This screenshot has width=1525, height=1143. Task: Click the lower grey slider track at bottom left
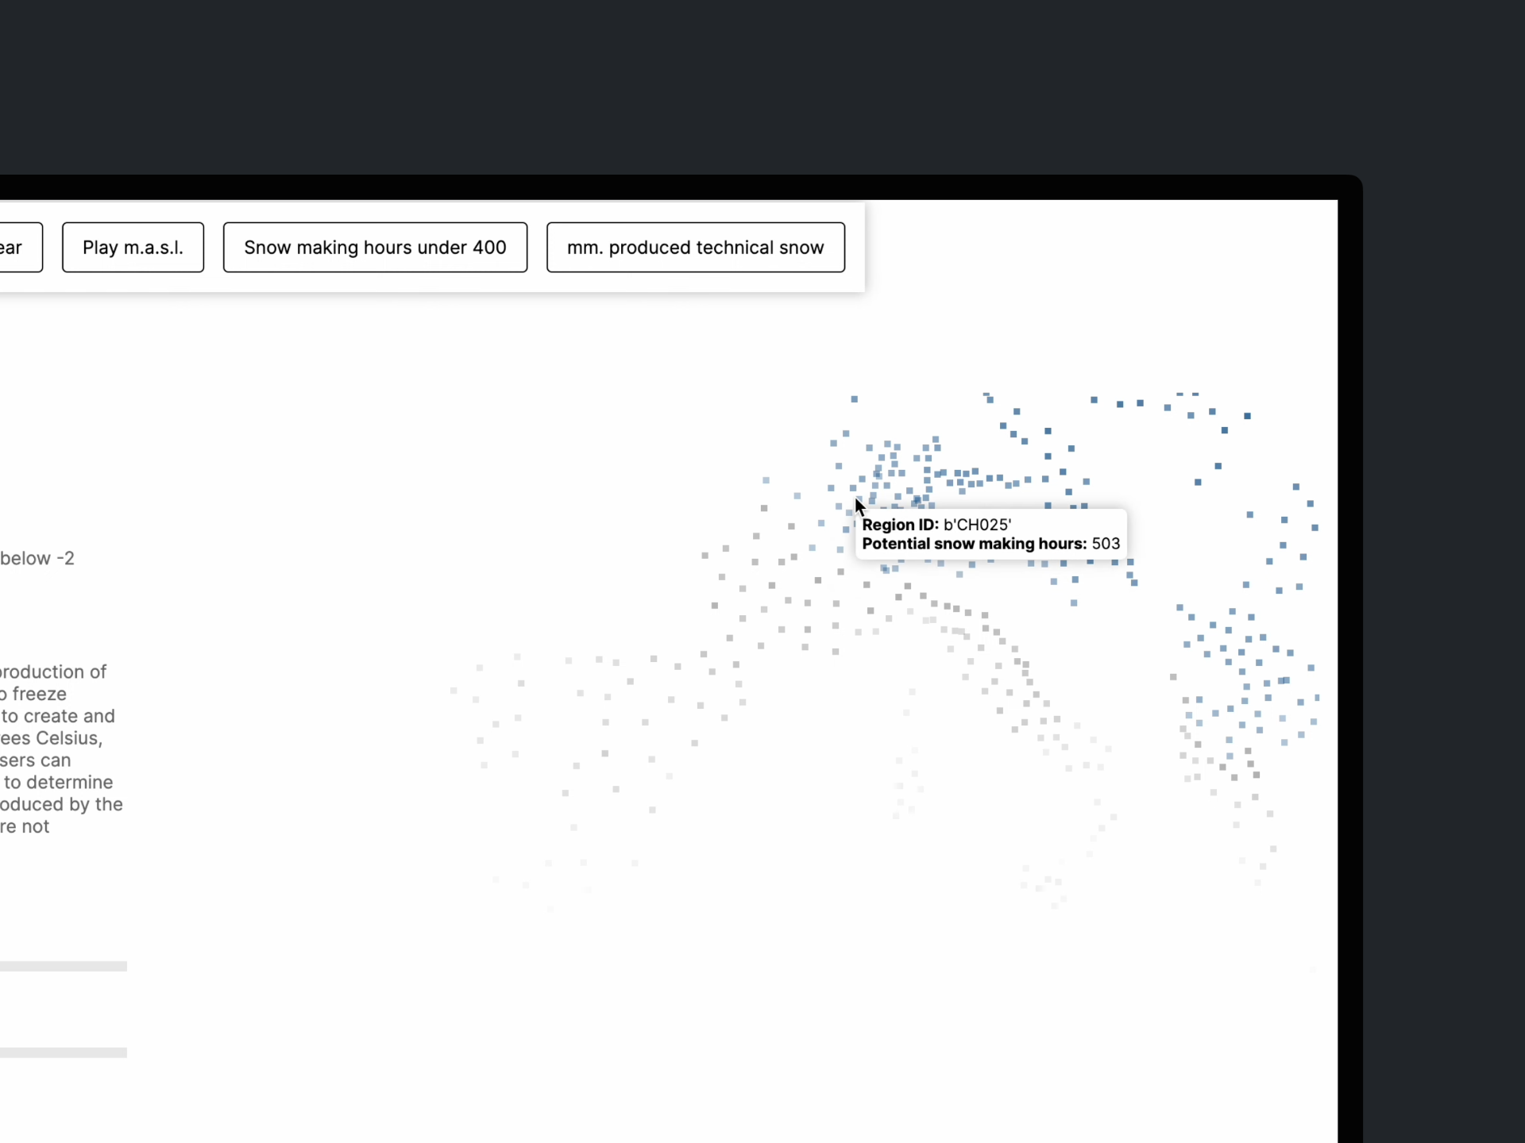point(64,1053)
